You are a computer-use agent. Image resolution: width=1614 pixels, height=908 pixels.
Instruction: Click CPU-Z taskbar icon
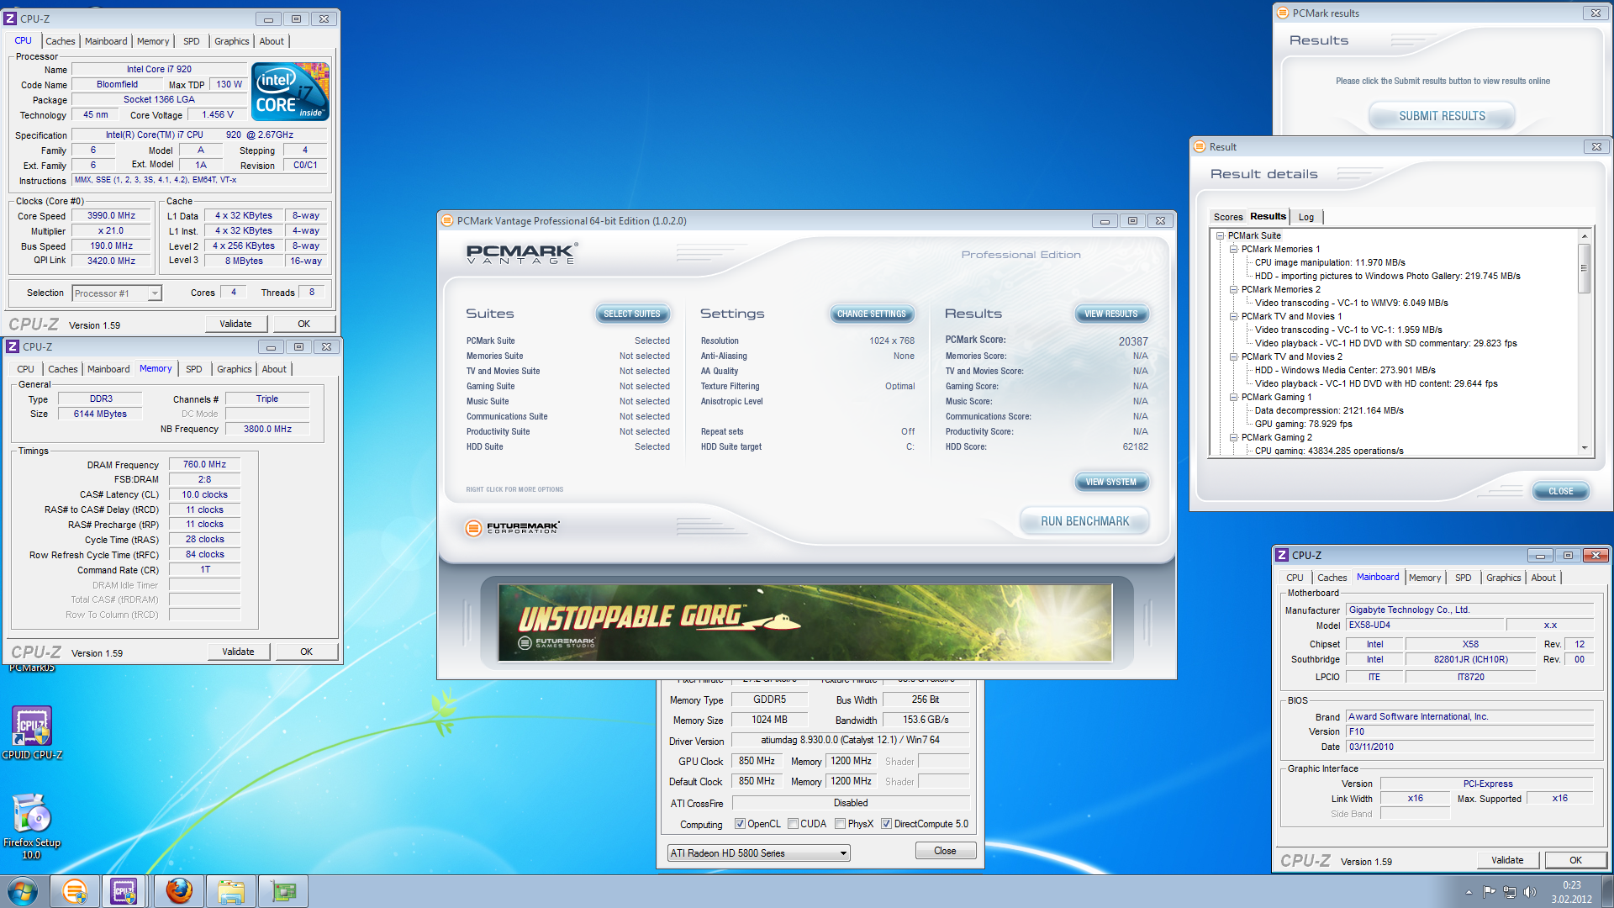tap(124, 891)
